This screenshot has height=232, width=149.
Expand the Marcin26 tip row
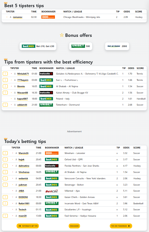coord(5,153)
